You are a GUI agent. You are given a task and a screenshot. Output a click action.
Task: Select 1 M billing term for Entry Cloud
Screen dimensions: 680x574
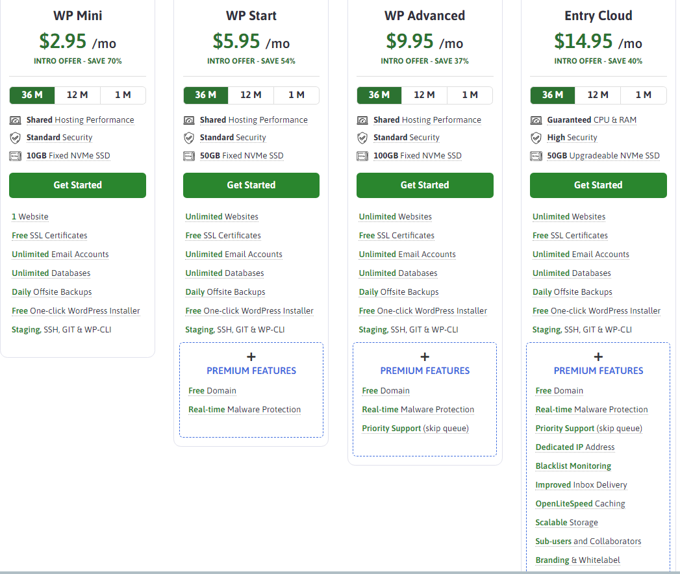(x=644, y=95)
